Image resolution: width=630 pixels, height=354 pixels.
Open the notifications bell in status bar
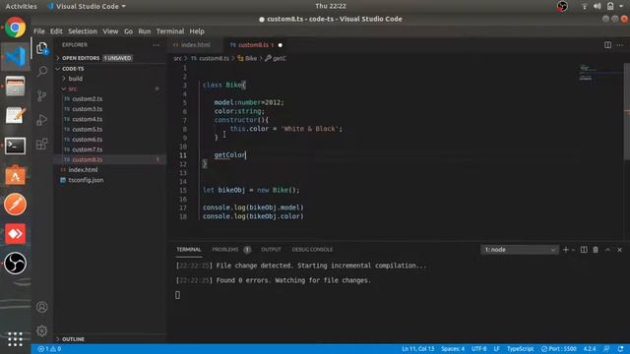621,349
